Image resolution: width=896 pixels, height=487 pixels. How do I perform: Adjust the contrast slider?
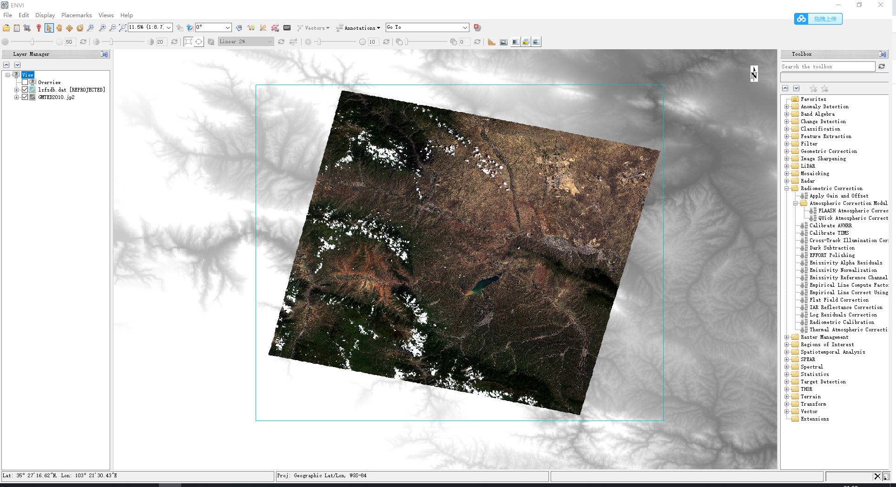click(111, 42)
